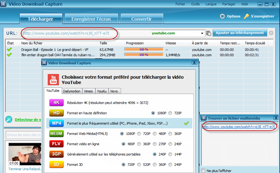The width and height of the screenshot is (280, 173).
Task: Choose WEBM 360P radio button
Action: (x=170, y=134)
